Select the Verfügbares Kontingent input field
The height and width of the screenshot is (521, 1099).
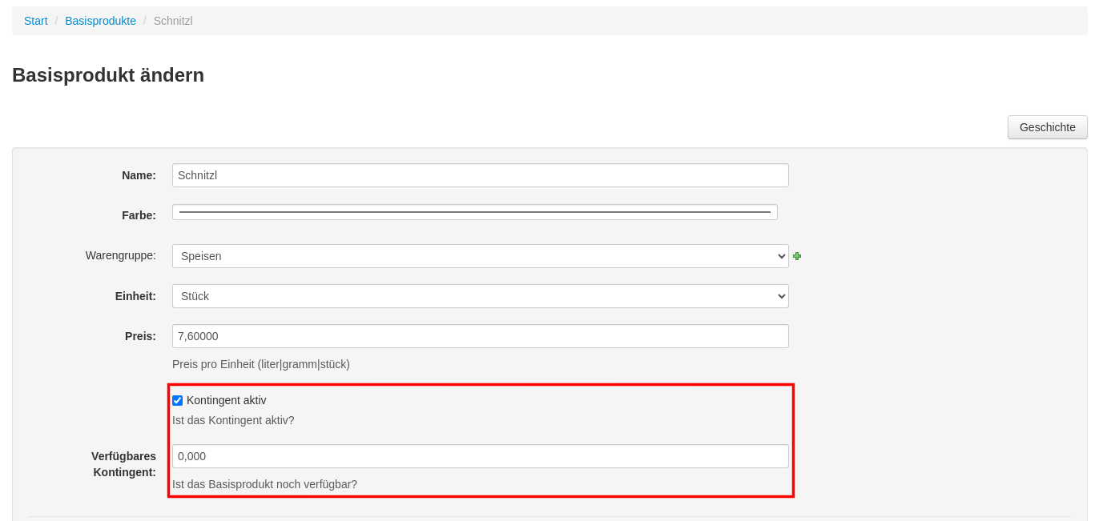pos(480,456)
